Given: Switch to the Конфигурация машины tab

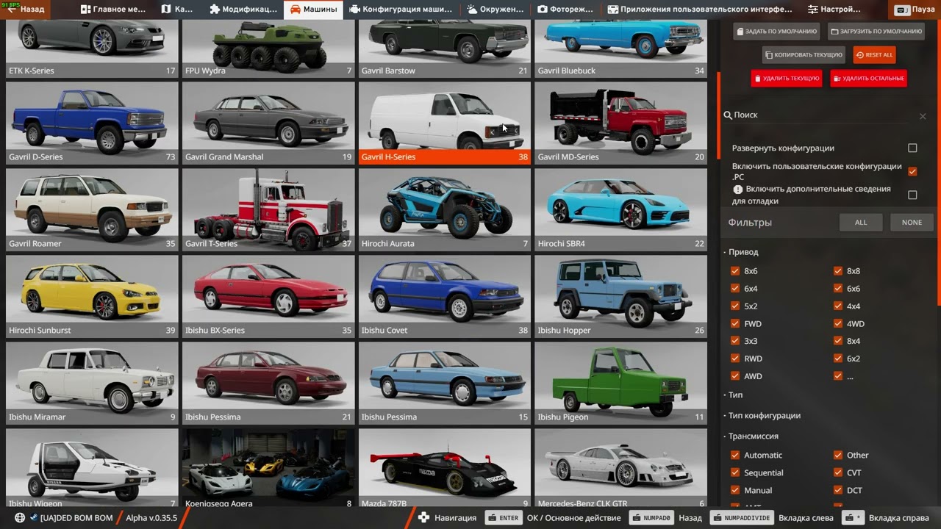Looking at the screenshot, I should point(401,10).
